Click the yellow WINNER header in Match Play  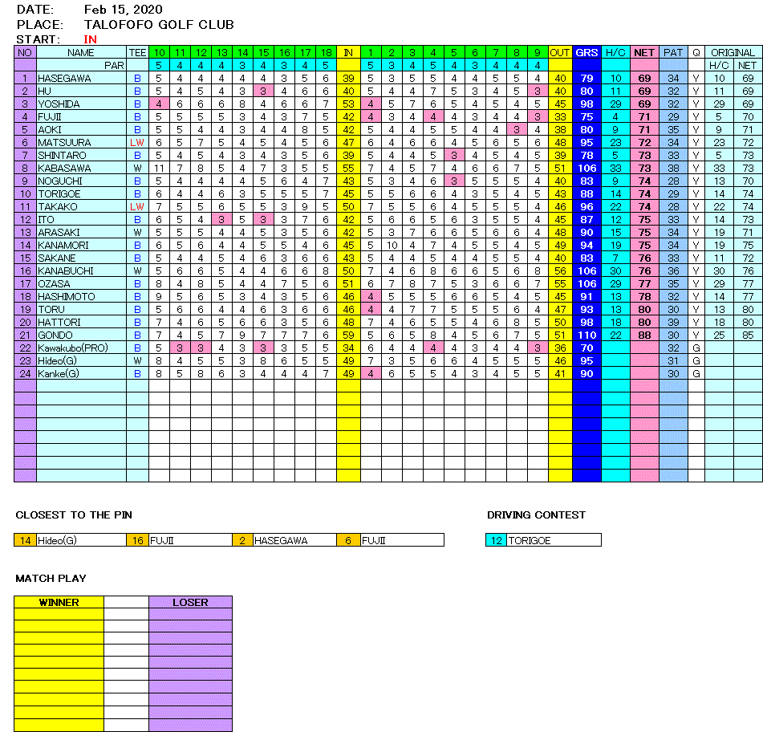coord(59,602)
